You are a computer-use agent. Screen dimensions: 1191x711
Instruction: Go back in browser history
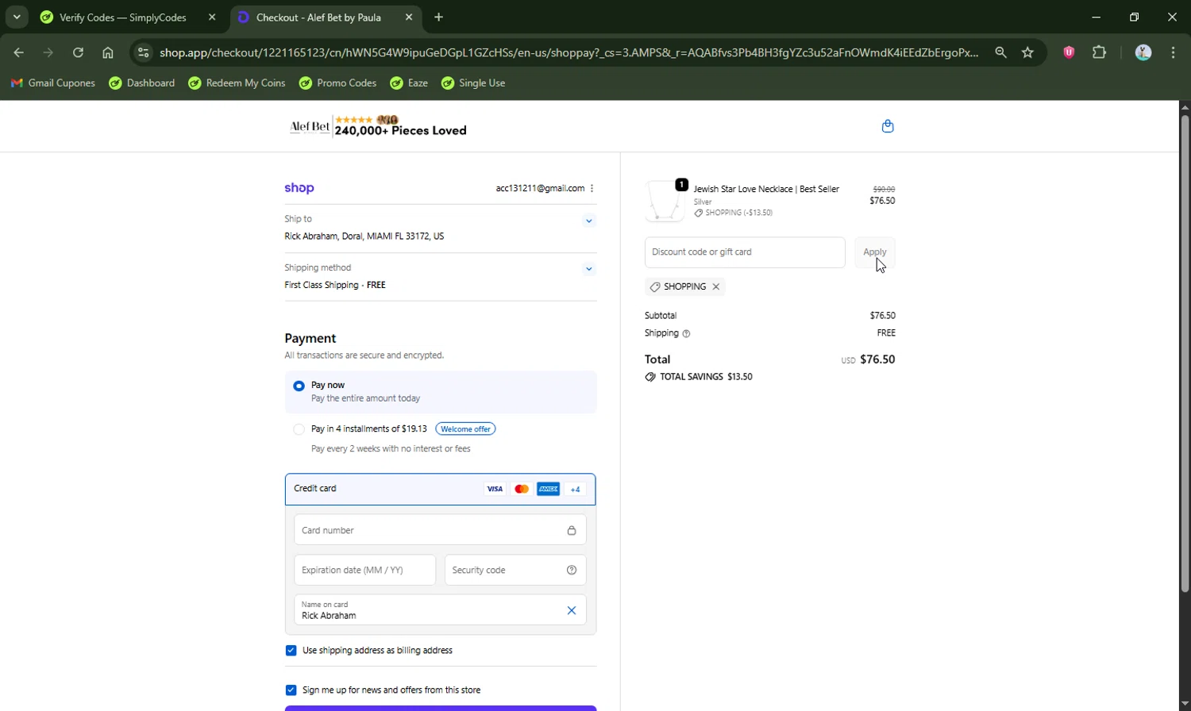(19, 52)
